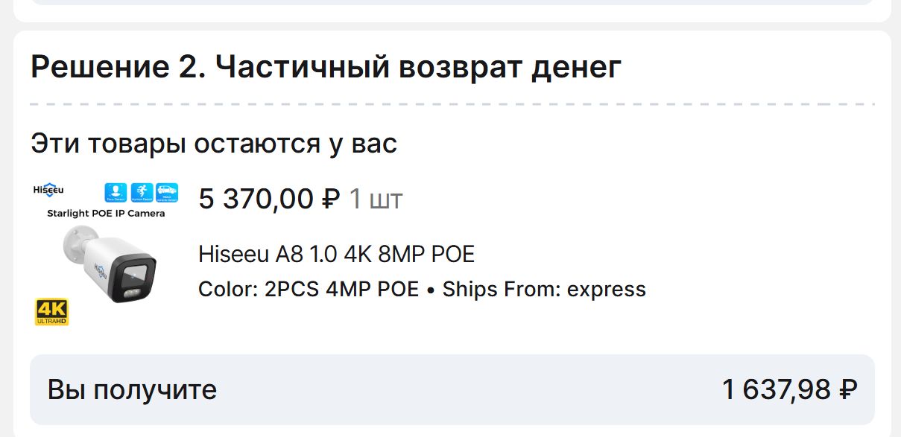
Task: Click the 1 637,98 ₽ refund amount
Action: point(789,389)
